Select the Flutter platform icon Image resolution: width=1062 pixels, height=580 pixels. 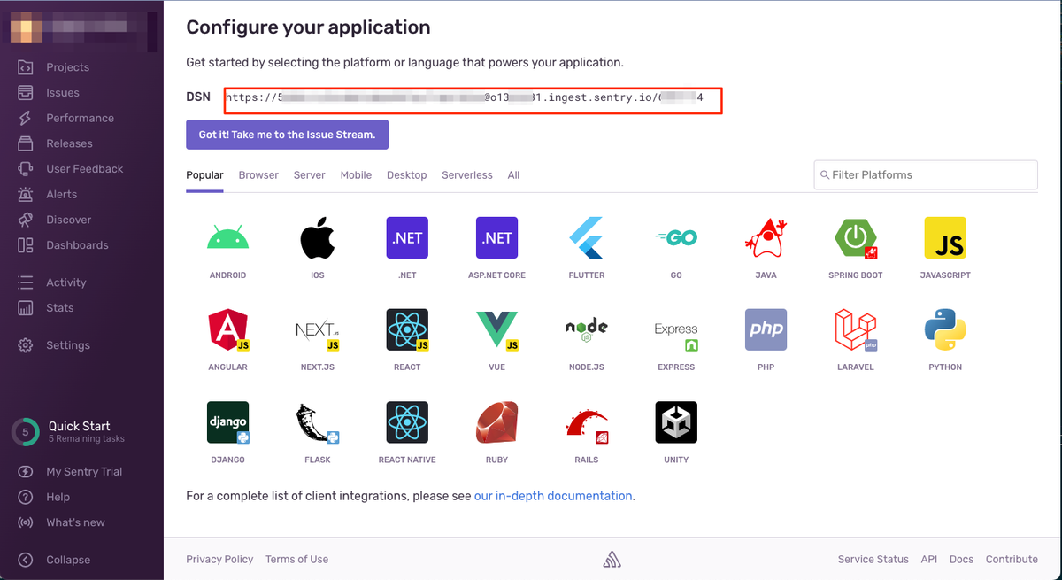586,237
